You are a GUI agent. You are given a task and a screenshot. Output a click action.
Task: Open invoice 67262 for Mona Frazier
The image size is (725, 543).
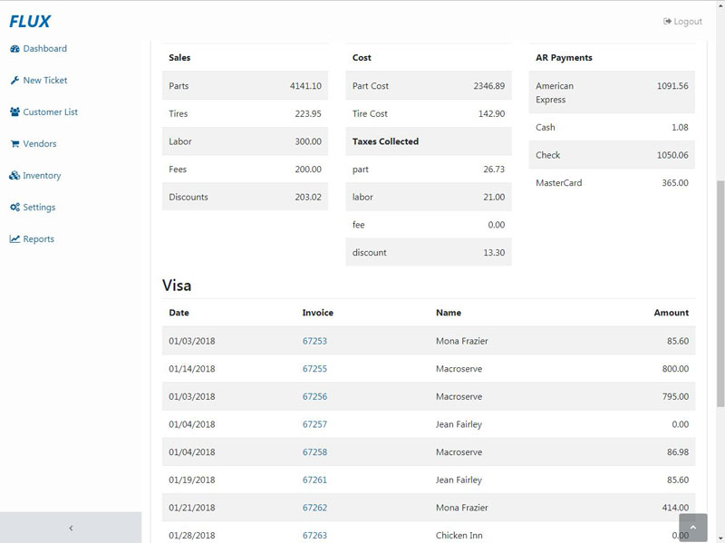[x=314, y=509]
